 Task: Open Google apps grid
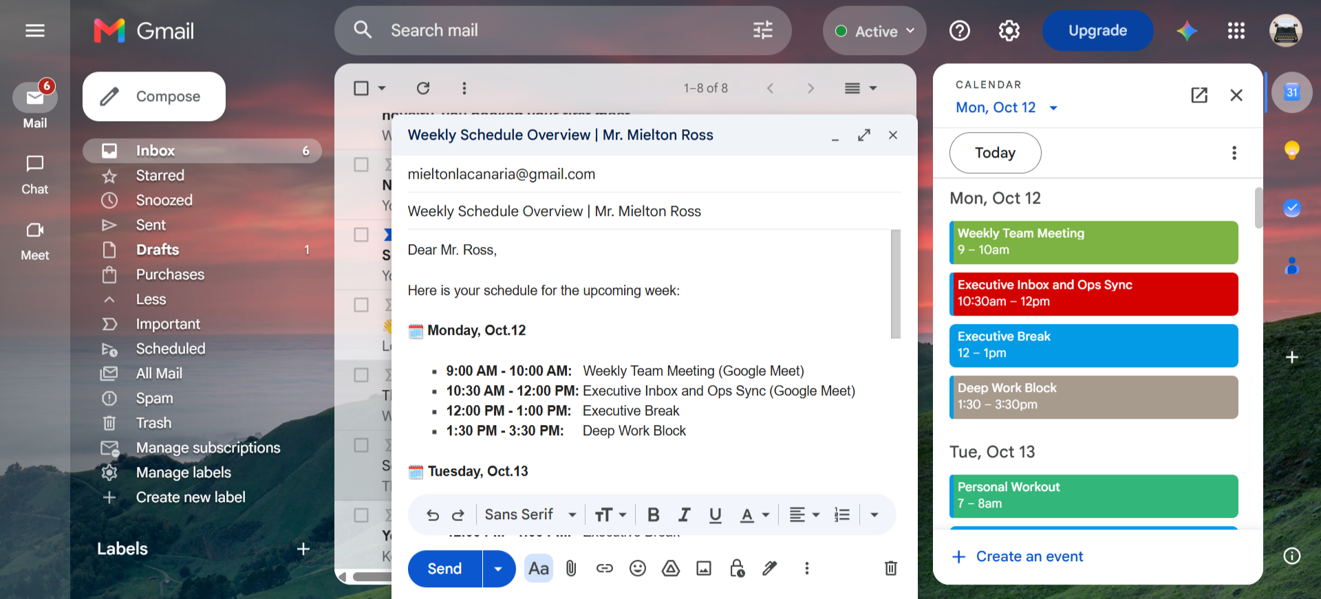pyautogui.click(x=1236, y=31)
